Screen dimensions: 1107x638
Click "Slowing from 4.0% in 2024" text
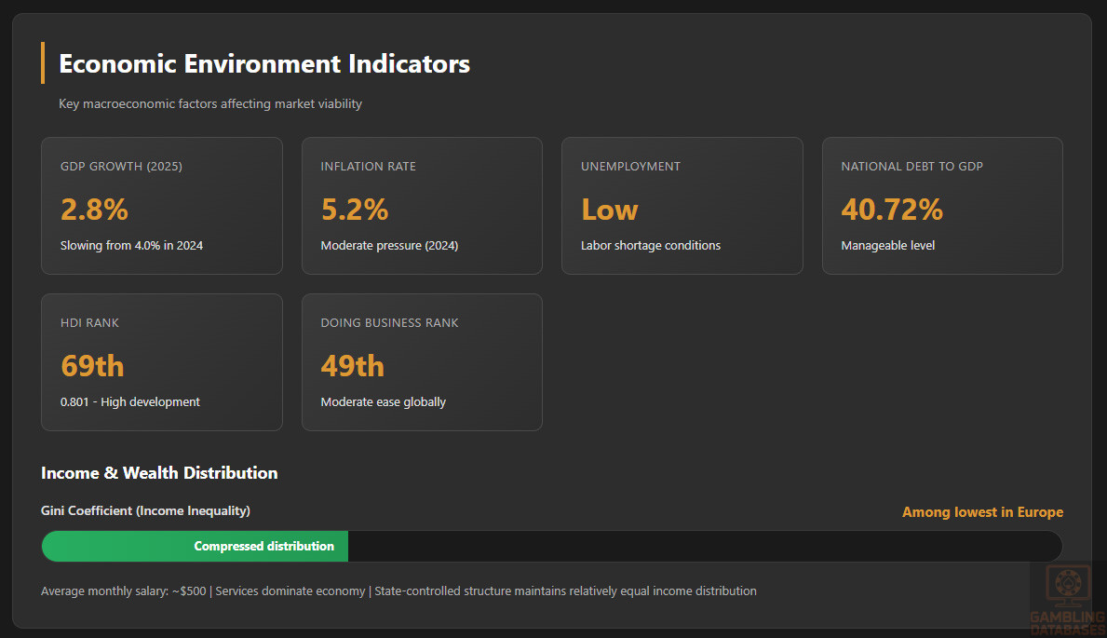[x=131, y=246]
